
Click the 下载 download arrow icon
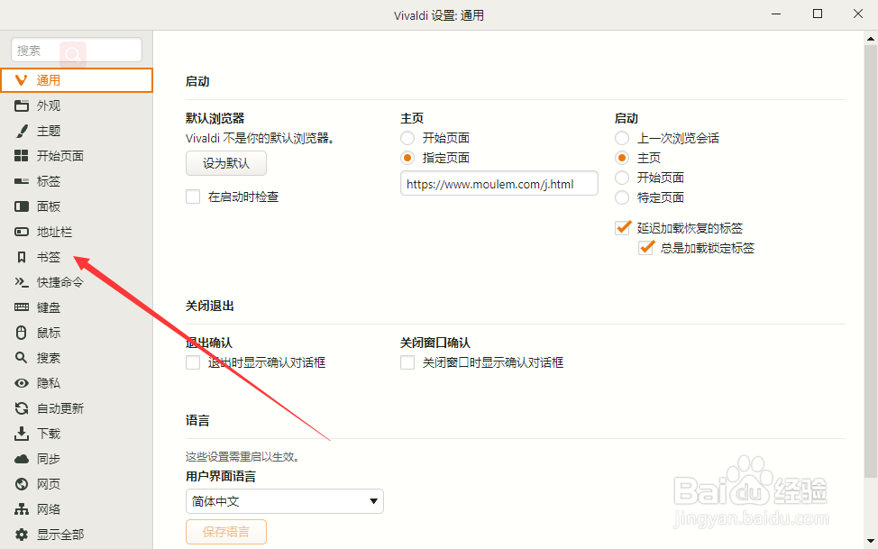[22, 434]
